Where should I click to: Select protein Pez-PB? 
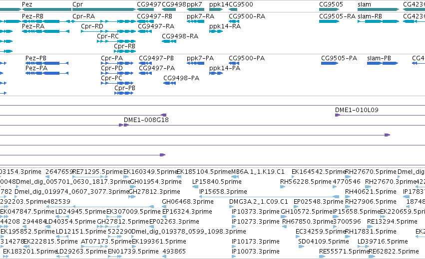point(47,63)
